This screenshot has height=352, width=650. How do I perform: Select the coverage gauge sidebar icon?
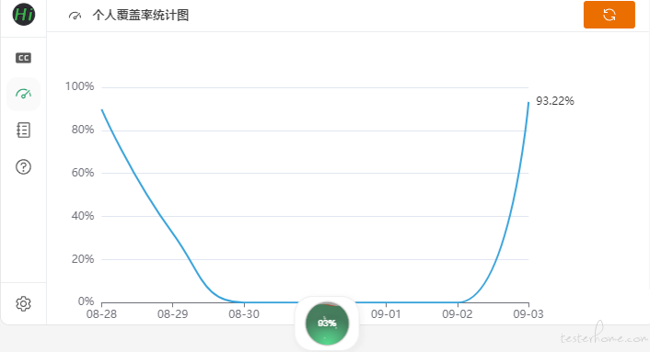pyautogui.click(x=23, y=94)
